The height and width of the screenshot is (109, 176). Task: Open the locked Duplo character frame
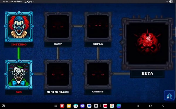(98, 27)
